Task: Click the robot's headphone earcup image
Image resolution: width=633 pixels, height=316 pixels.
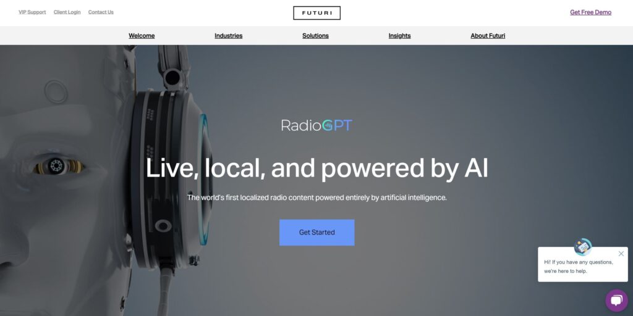Action: (169, 177)
